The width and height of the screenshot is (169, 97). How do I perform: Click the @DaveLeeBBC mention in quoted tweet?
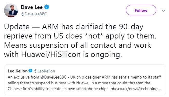(x=54, y=77)
